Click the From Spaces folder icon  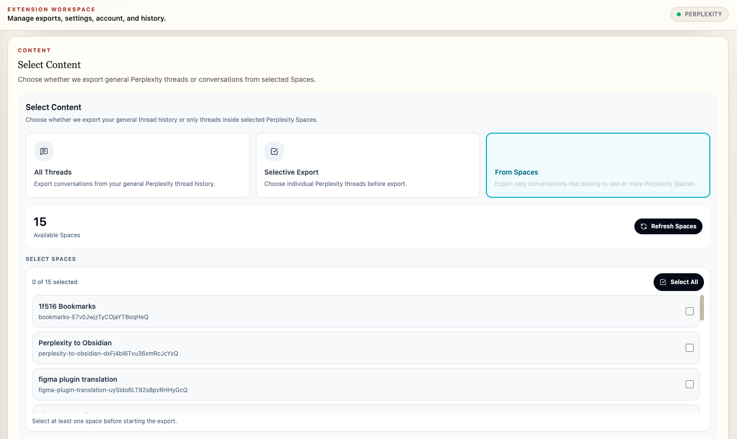click(x=505, y=151)
